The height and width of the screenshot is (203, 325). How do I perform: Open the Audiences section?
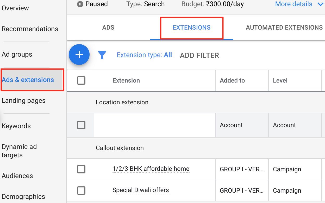point(17,176)
